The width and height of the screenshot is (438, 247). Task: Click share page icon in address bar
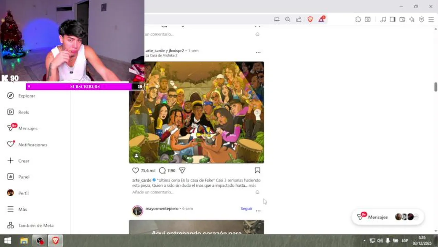(299, 20)
